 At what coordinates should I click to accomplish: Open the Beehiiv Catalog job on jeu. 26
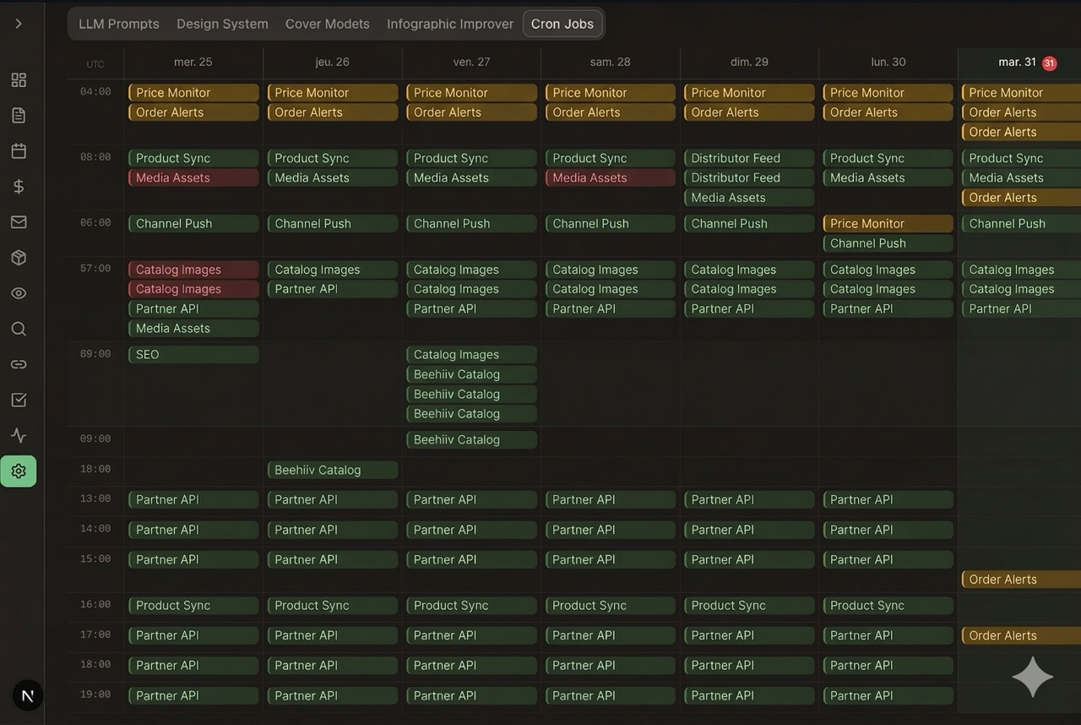(332, 471)
